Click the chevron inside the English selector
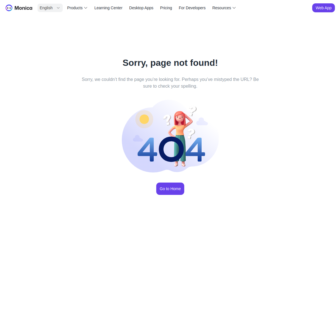This screenshot has height=336, width=336. [58, 8]
